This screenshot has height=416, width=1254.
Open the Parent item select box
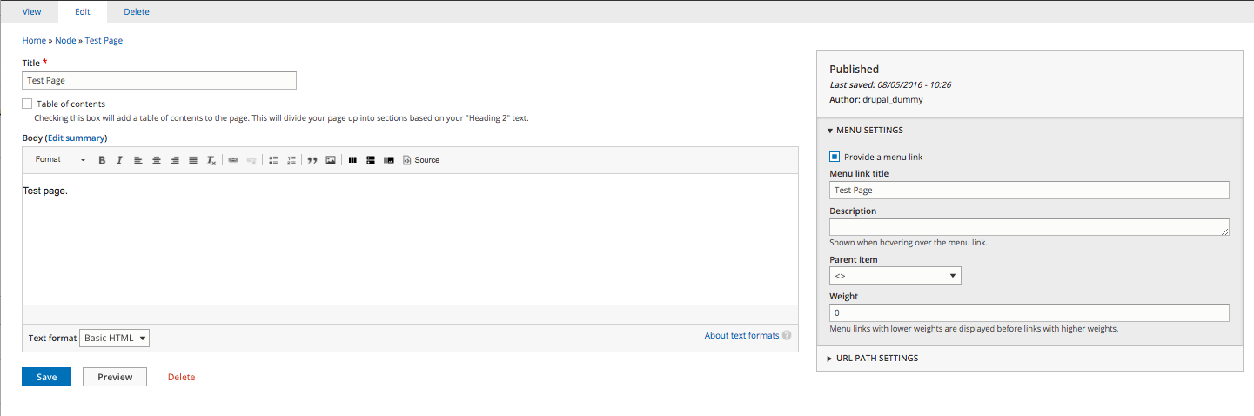point(895,276)
